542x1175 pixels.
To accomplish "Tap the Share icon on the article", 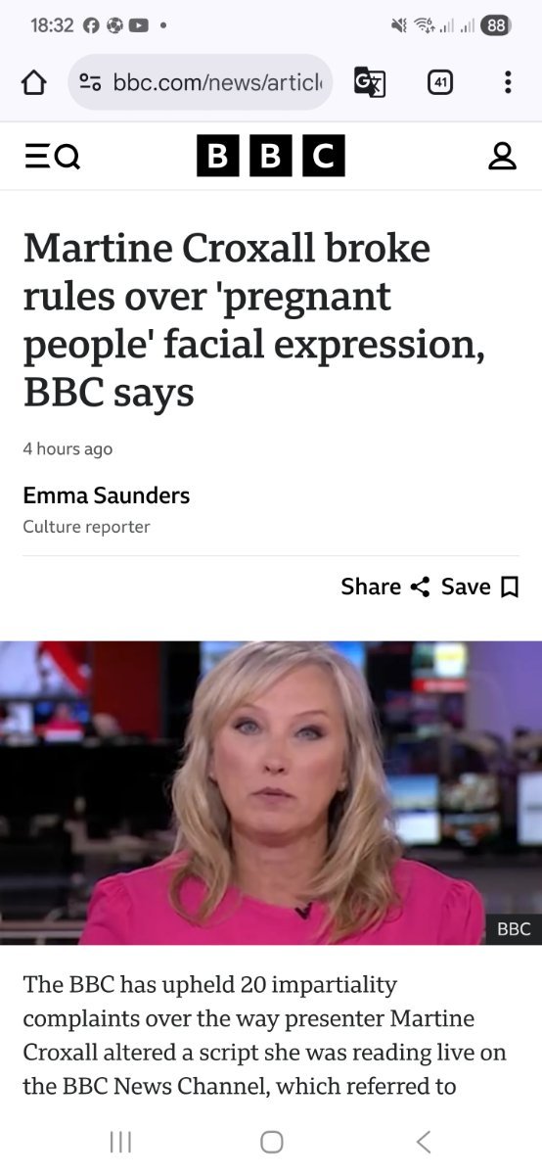I will 420,587.
